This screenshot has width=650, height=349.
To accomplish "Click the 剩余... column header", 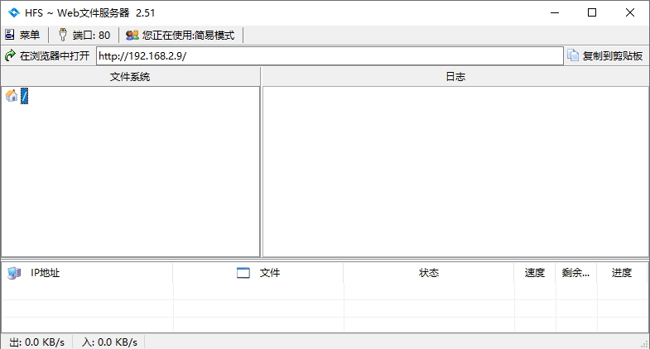I will click(576, 273).
